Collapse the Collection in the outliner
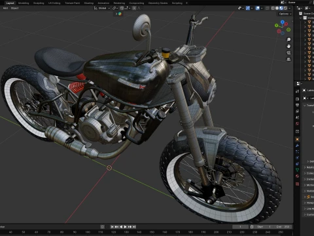This screenshot has height=236, width=314. pyautogui.click(x=301, y=18)
